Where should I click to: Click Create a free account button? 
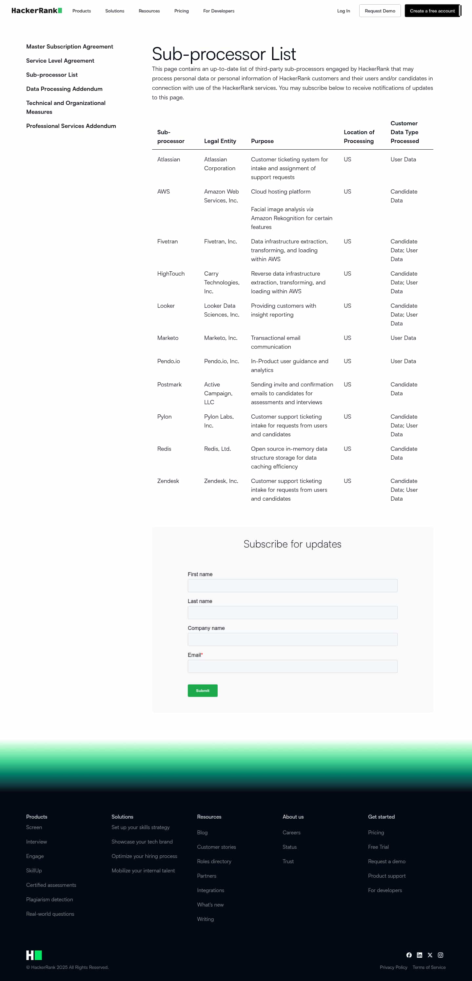click(x=432, y=10)
